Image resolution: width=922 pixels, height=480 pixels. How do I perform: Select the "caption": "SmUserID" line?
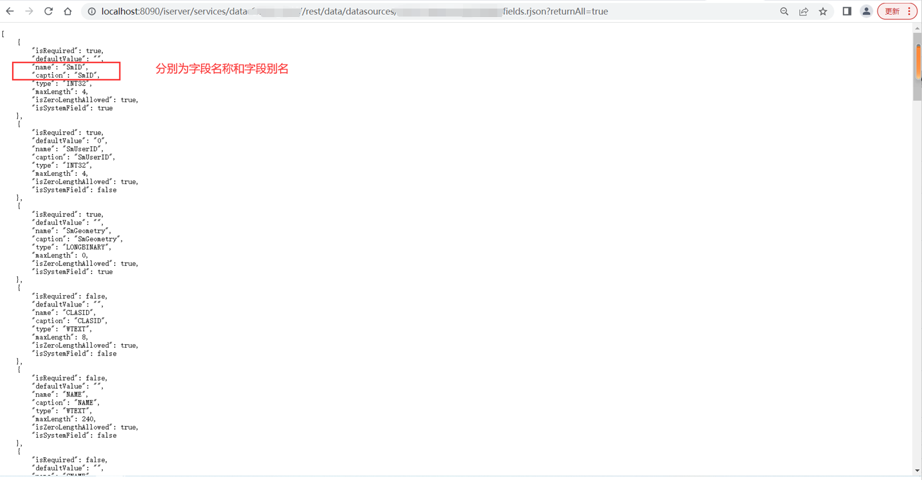(74, 157)
